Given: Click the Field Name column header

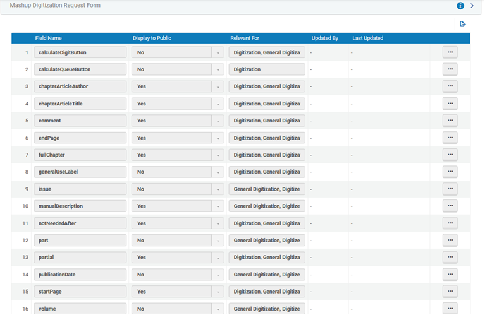Looking at the screenshot, I should [48, 38].
